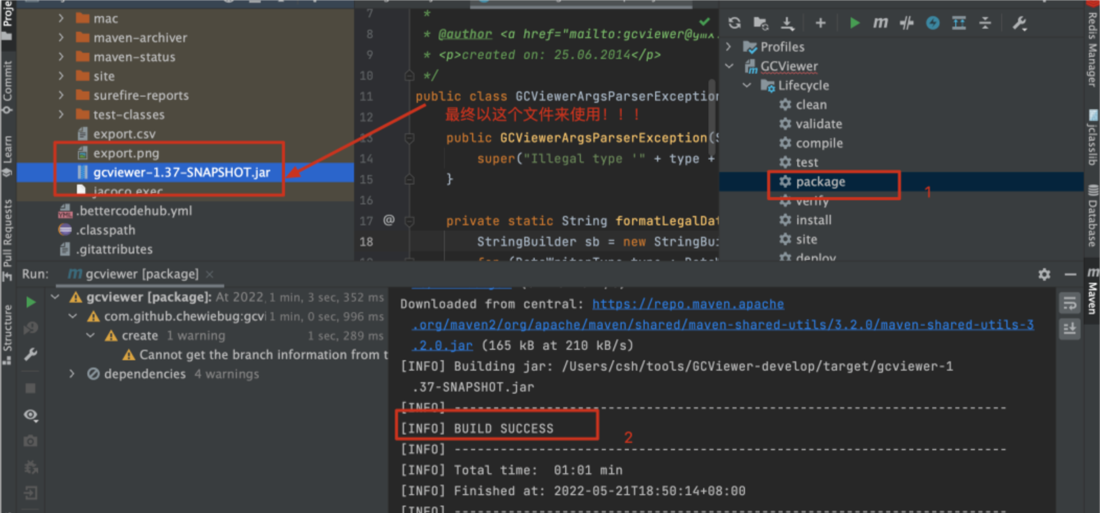The width and height of the screenshot is (1100, 513).
Task: Click the @author link in the Javadoc comment
Action: click(465, 34)
